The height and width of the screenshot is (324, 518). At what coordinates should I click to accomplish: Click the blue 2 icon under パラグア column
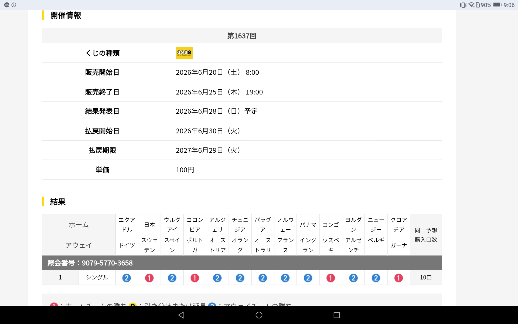click(263, 278)
